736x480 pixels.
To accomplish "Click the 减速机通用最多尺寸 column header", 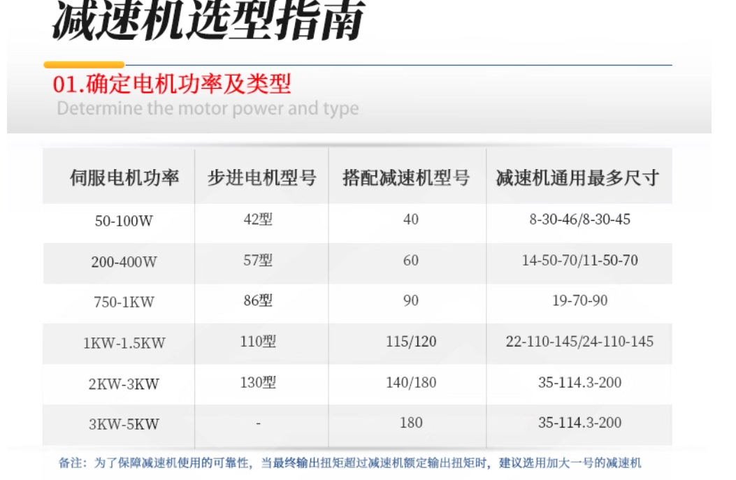I will [578, 177].
